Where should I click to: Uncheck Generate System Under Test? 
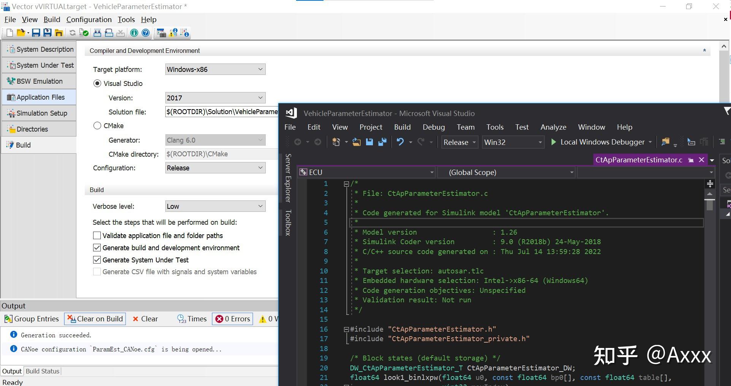click(x=97, y=260)
